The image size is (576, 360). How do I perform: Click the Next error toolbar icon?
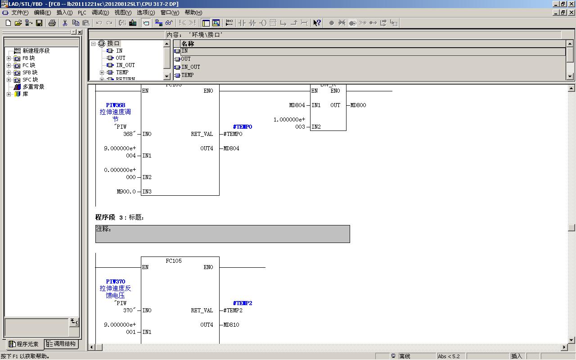(x=192, y=23)
